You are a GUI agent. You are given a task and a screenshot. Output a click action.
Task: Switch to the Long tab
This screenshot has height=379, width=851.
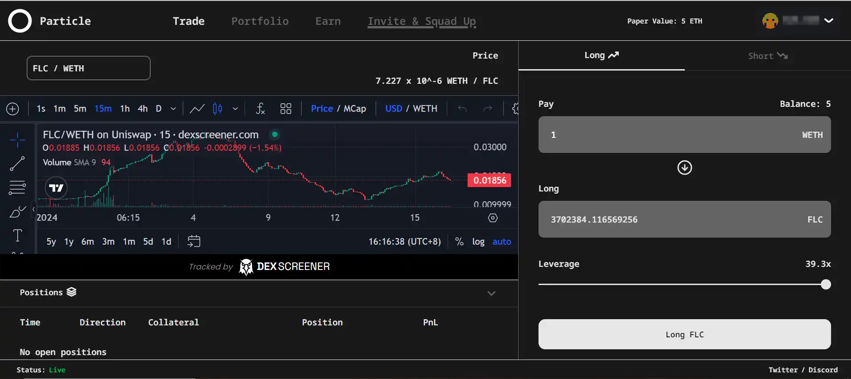[x=601, y=55]
